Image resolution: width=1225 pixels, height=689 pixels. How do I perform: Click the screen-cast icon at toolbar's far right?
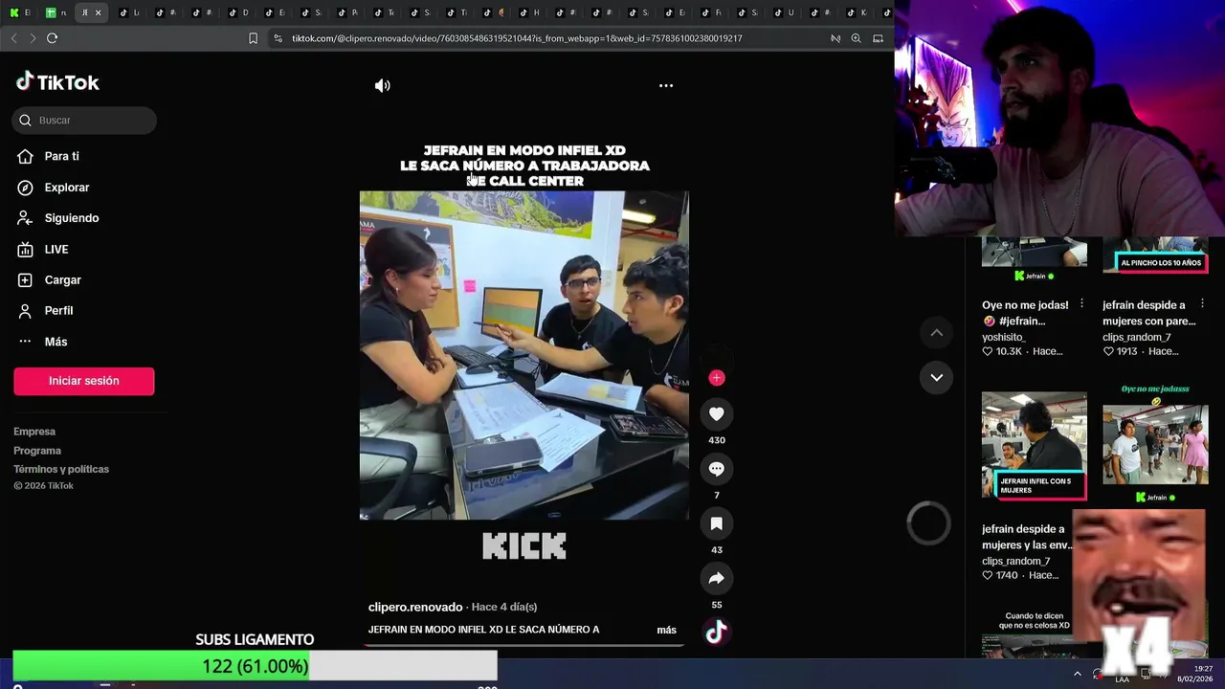tap(878, 38)
